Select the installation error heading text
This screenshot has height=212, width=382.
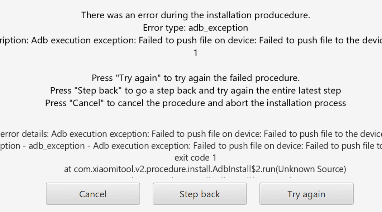click(x=196, y=15)
